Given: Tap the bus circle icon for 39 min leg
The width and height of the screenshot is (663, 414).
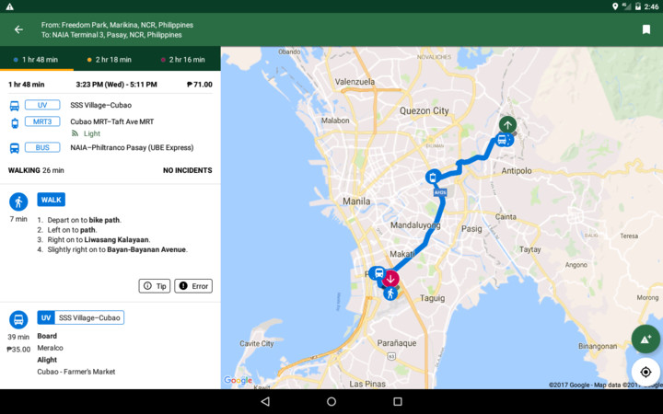Looking at the screenshot, I should tap(18, 320).
